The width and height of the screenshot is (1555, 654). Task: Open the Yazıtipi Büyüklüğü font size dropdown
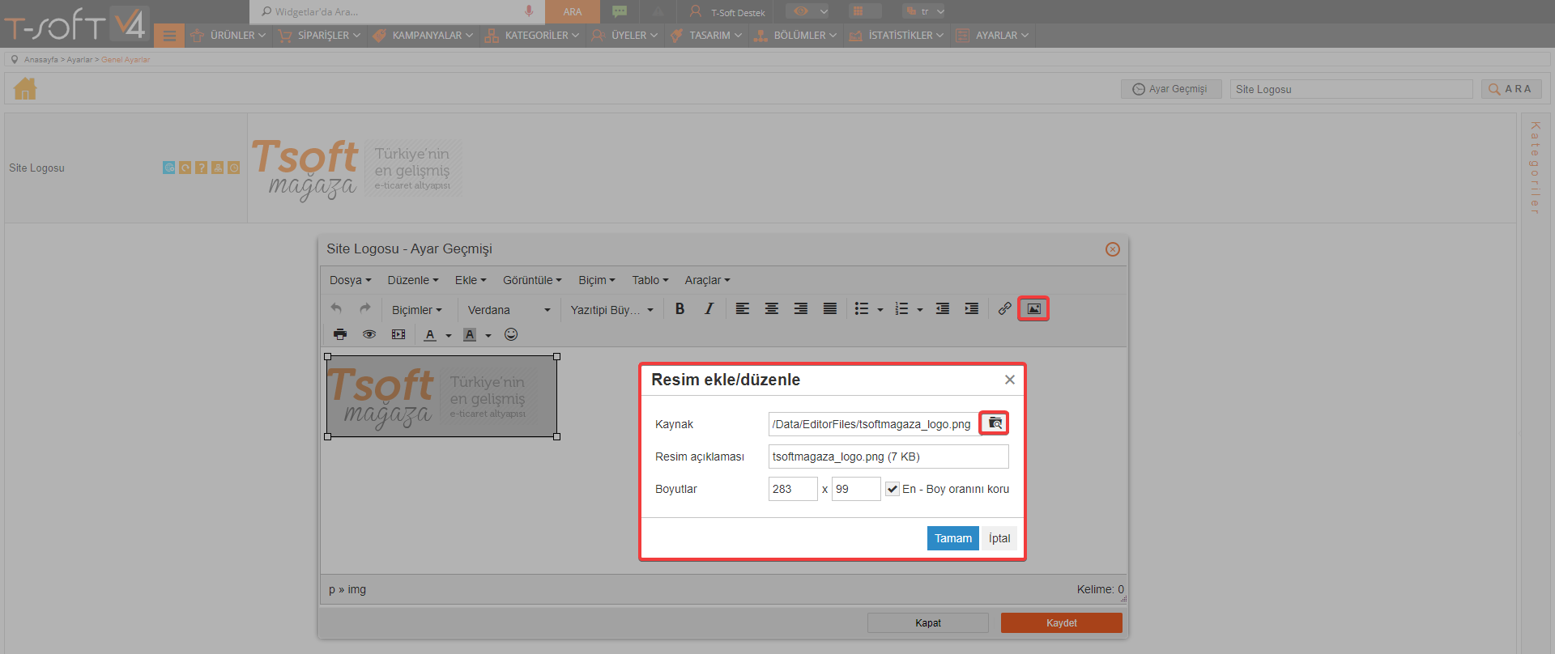click(x=611, y=310)
